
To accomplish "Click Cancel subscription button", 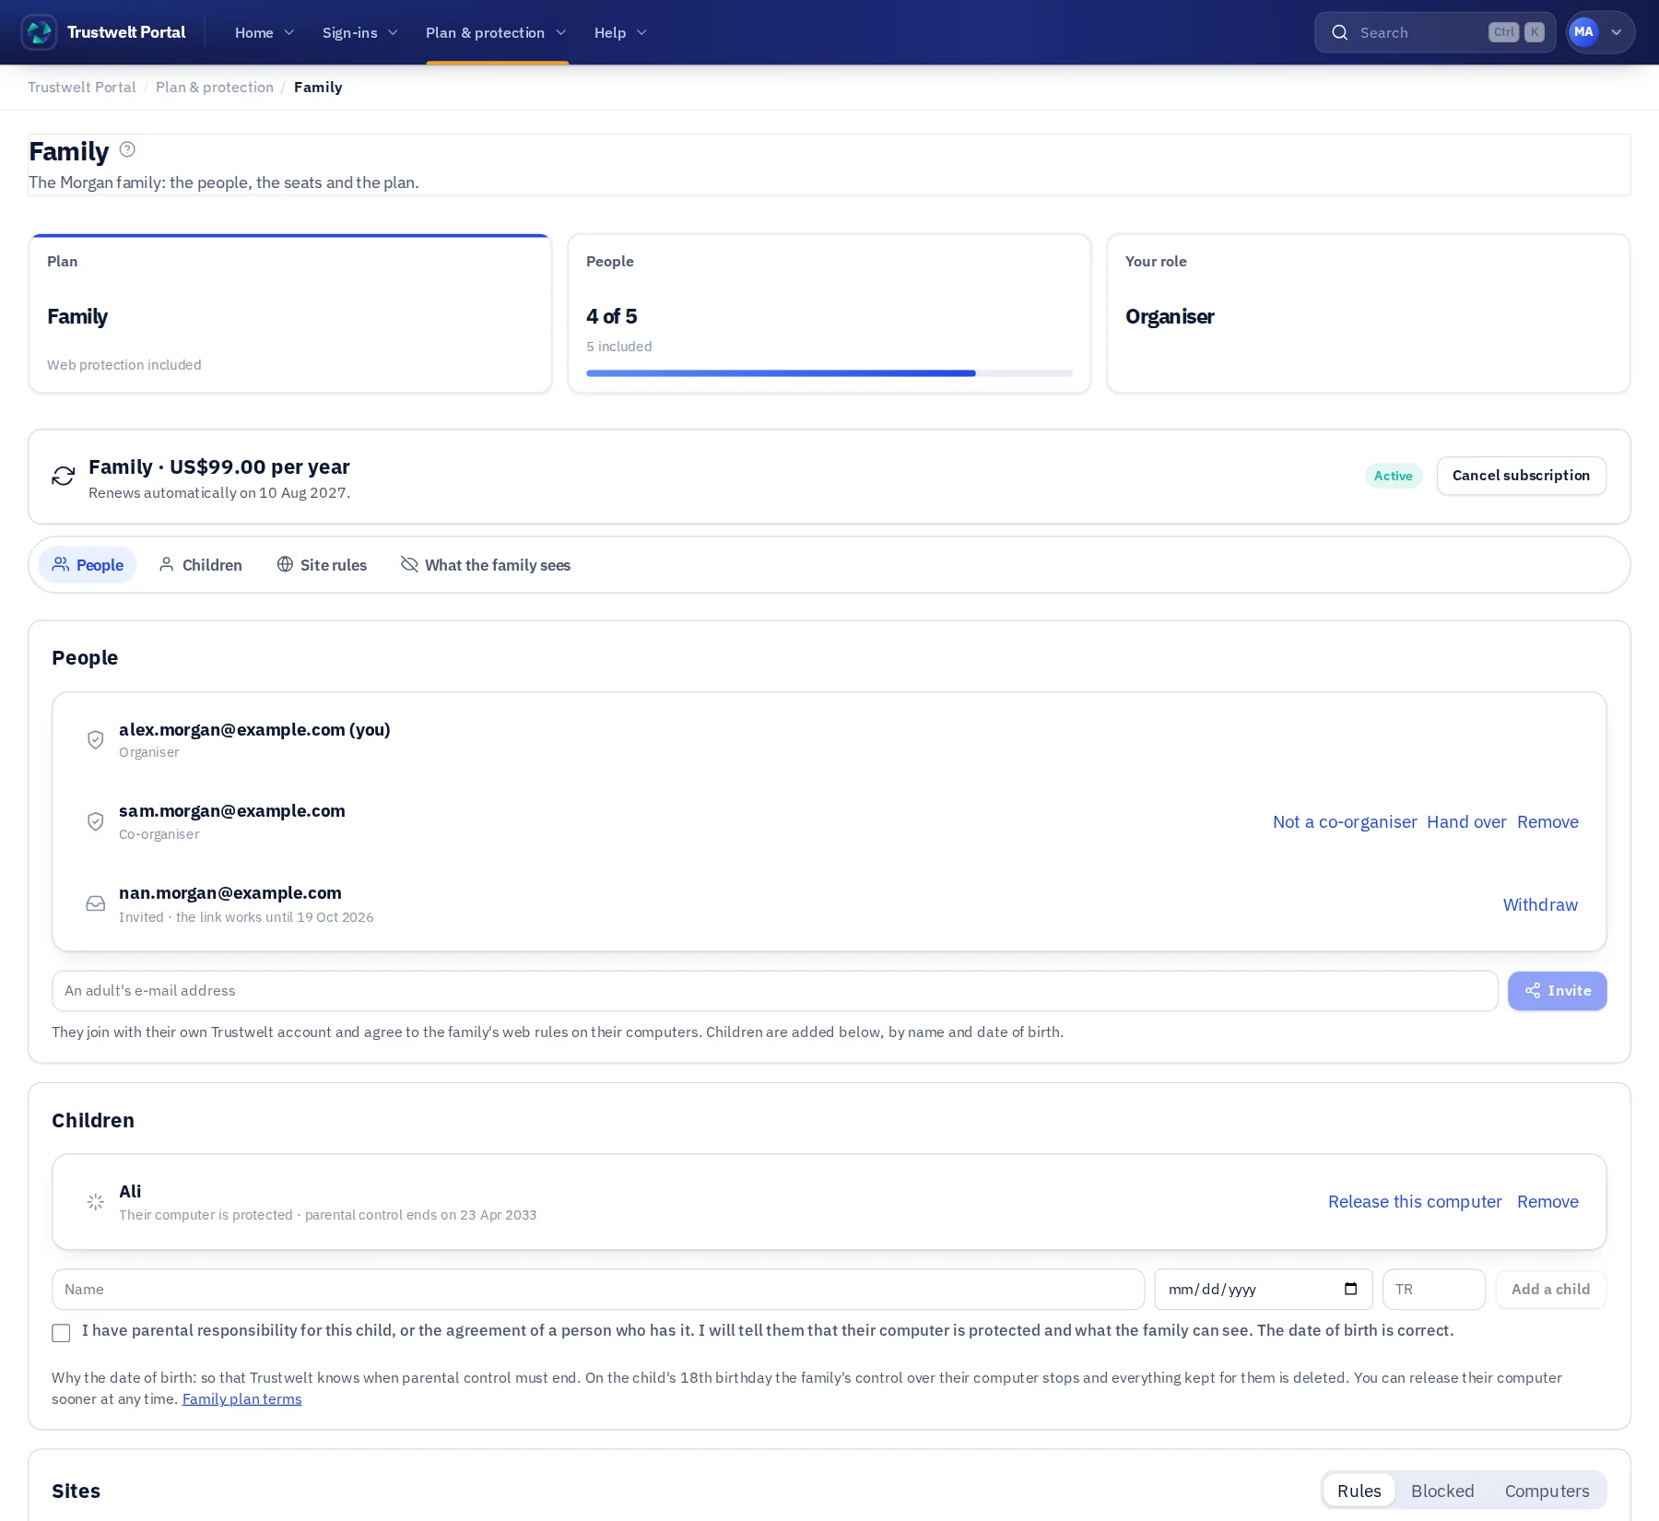I will 1521,476.
